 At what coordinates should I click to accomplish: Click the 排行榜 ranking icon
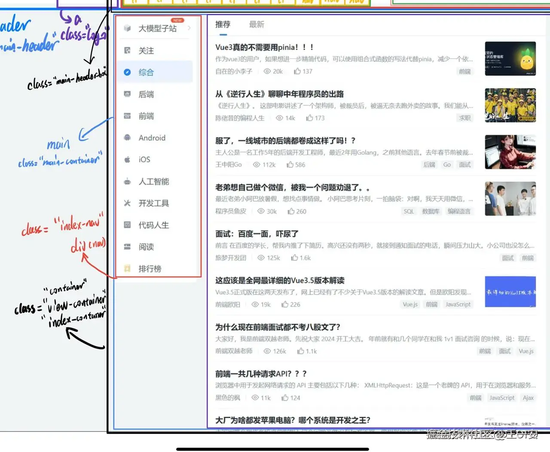[x=127, y=269]
